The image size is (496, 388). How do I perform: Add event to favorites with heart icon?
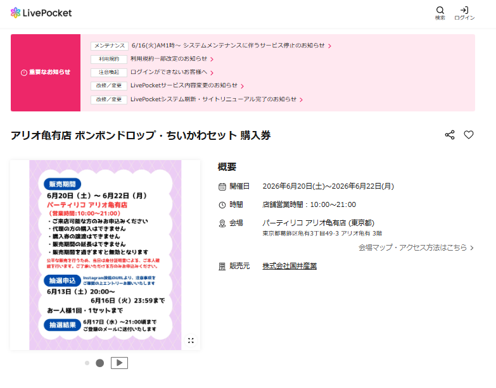coord(469,135)
